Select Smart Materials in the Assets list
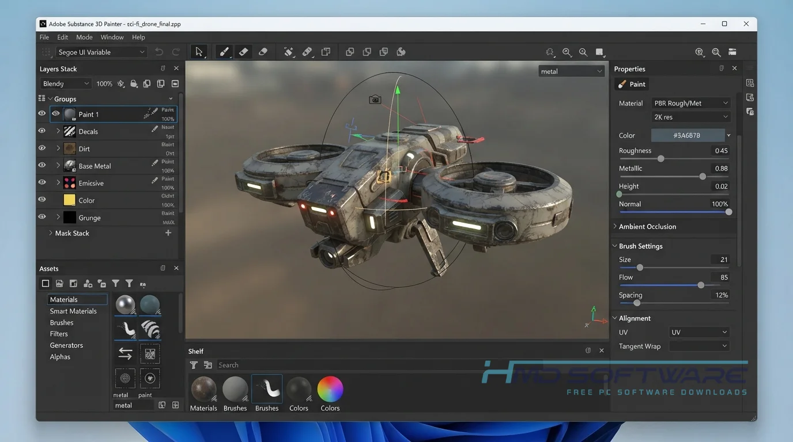 click(x=73, y=311)
